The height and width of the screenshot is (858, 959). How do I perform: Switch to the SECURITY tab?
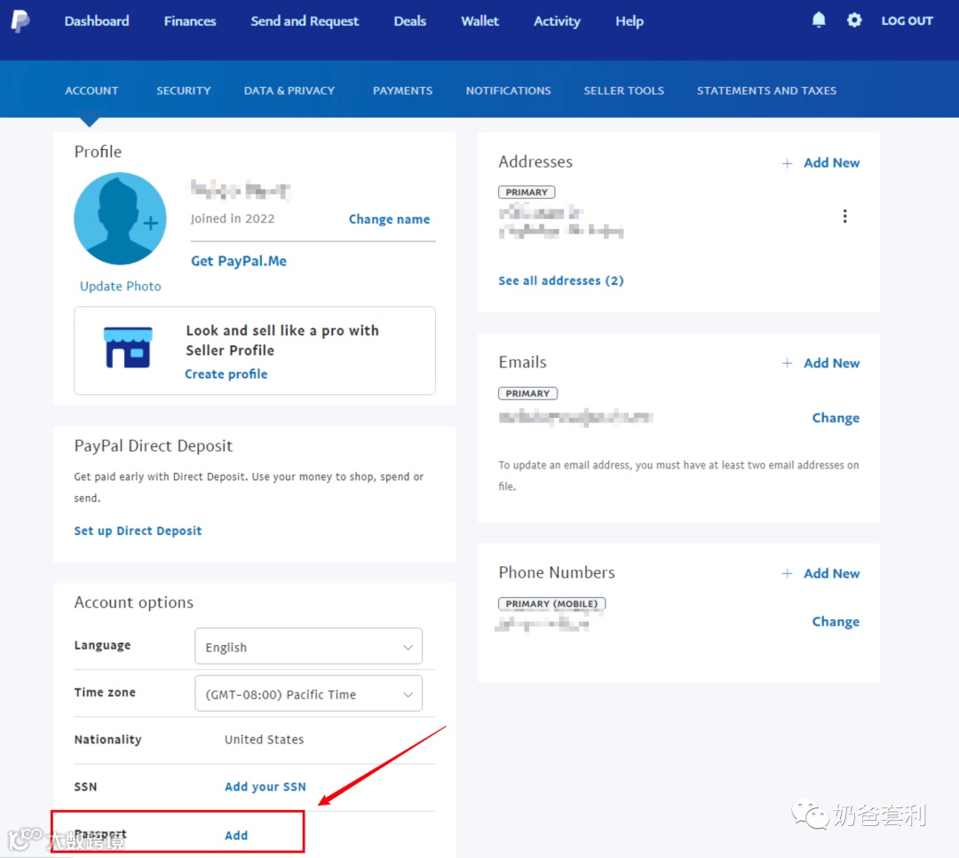pyautogui.click(x=183, y=90)
